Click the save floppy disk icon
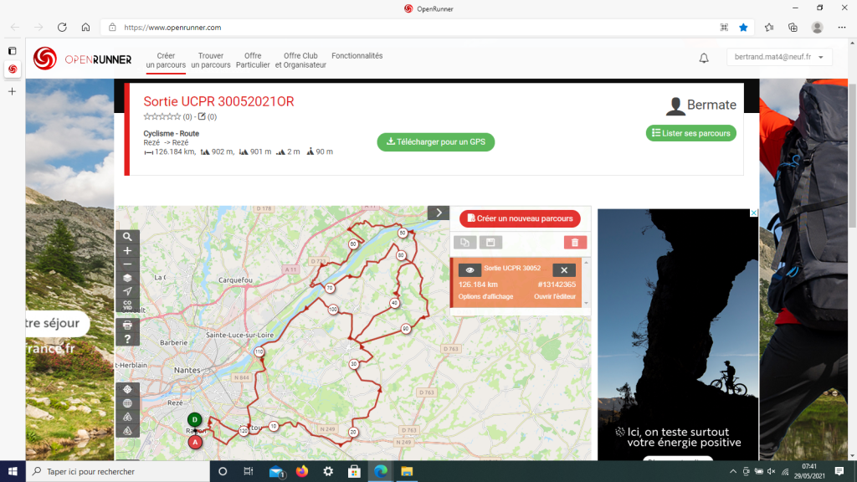The width and height of the screenshot is (857, 482). [x=490, y=243]
